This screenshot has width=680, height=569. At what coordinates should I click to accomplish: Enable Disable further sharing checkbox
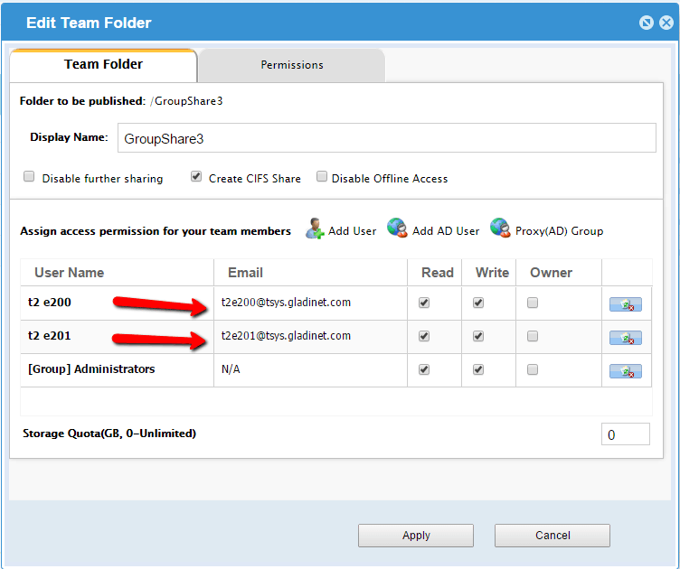coord(29,177)
